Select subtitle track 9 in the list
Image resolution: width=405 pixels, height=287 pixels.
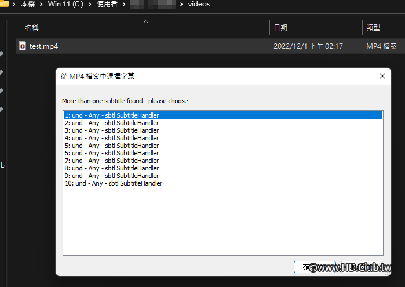point(223,176)
